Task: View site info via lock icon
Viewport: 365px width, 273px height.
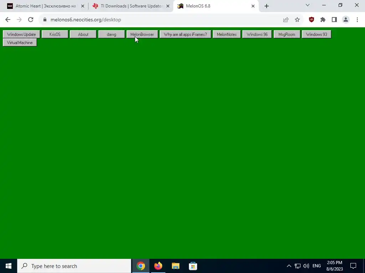Action: click(45, 20)
